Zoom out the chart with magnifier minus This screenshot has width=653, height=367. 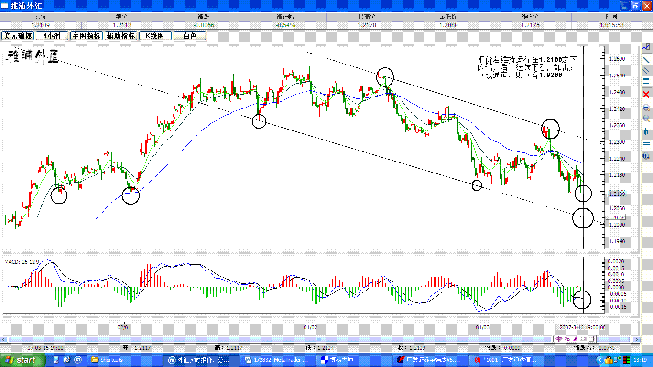tap(646, 118)
